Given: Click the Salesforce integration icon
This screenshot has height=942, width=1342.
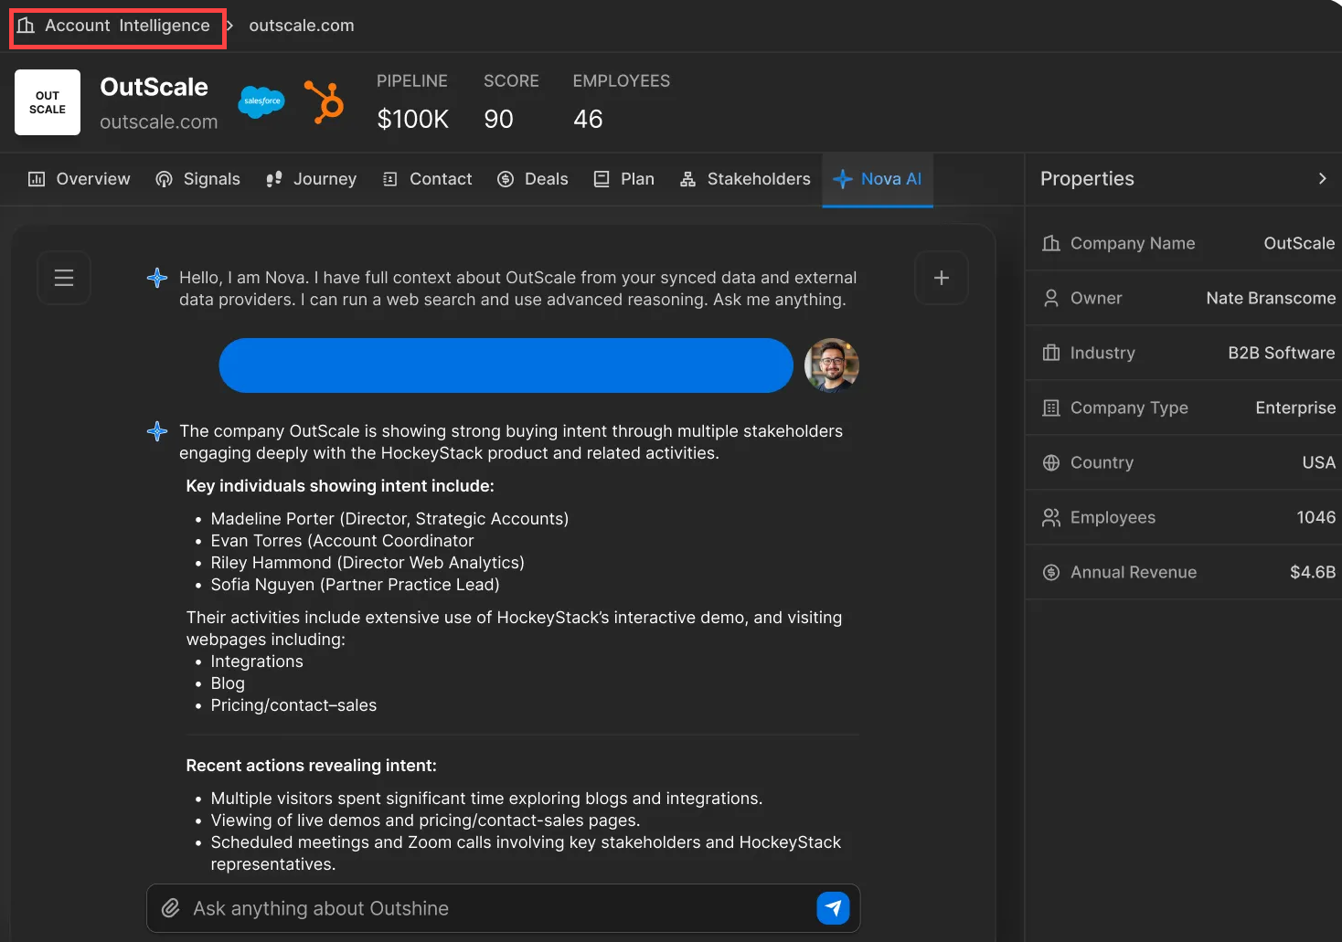Looking at the screenshot, I should [261, 101].
